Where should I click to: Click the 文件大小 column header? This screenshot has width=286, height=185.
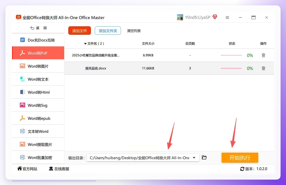point(148,44)
